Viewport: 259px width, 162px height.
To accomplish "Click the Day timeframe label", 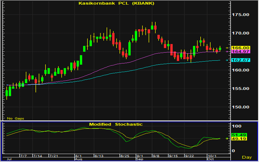I will [249, 157].
